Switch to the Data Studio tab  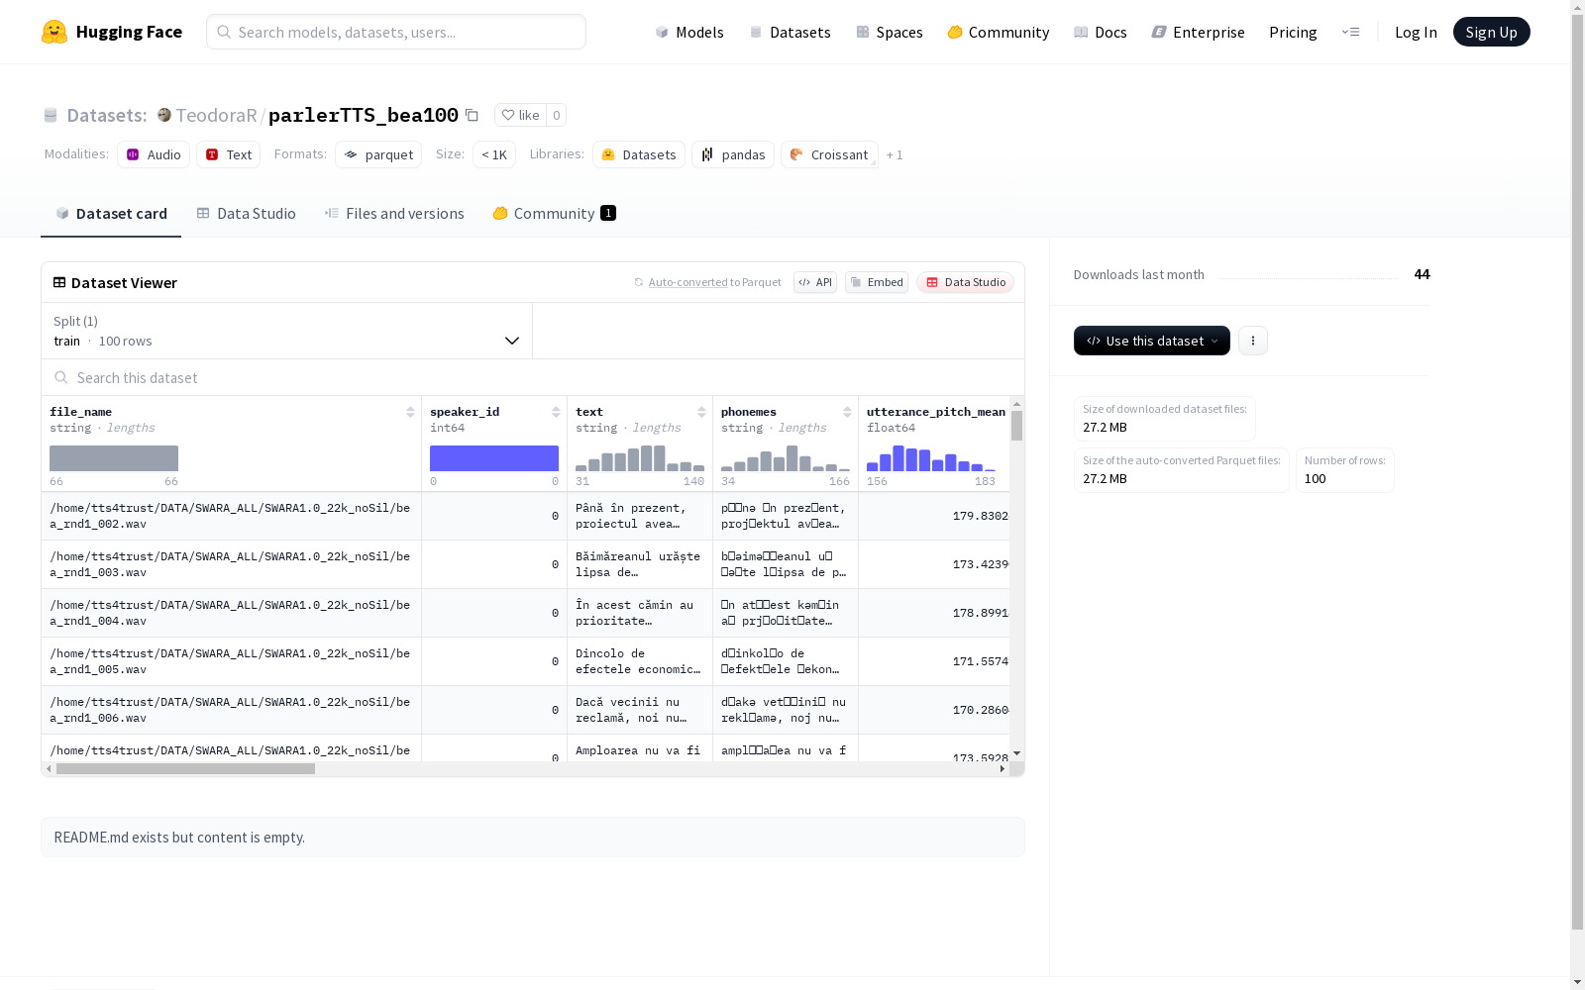246,213
